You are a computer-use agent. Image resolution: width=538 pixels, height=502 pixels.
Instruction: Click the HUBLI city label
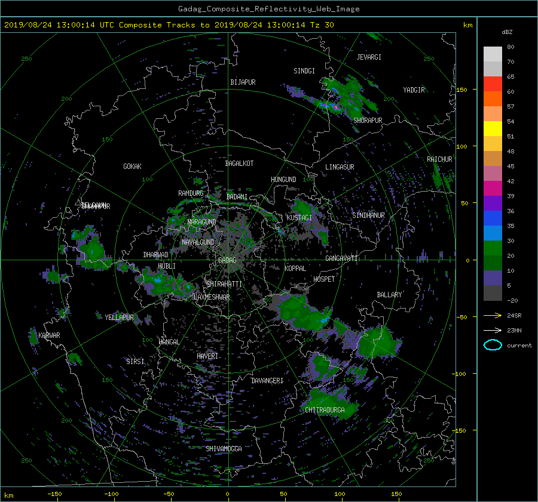point(166,266)
